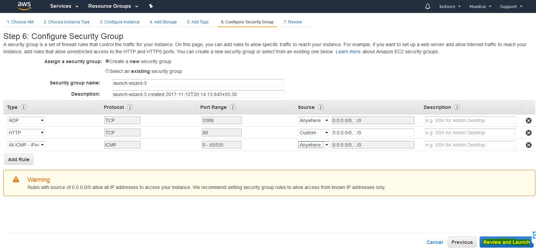Click the pin shortcut icon in navbar
Image resolution: width=536 pixels, height=249 pixels.
(151, 6)
